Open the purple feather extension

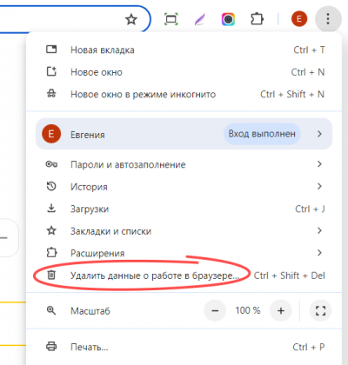click(x=199, y=19)
